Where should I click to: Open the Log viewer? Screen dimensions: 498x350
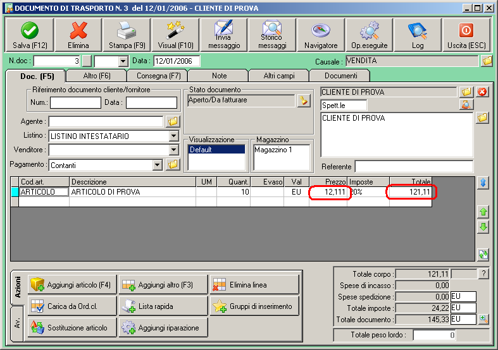pyautogui.click(x=418, y=34)
